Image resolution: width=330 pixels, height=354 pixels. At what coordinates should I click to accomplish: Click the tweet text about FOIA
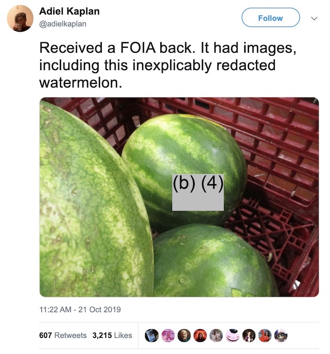point(167,65)
